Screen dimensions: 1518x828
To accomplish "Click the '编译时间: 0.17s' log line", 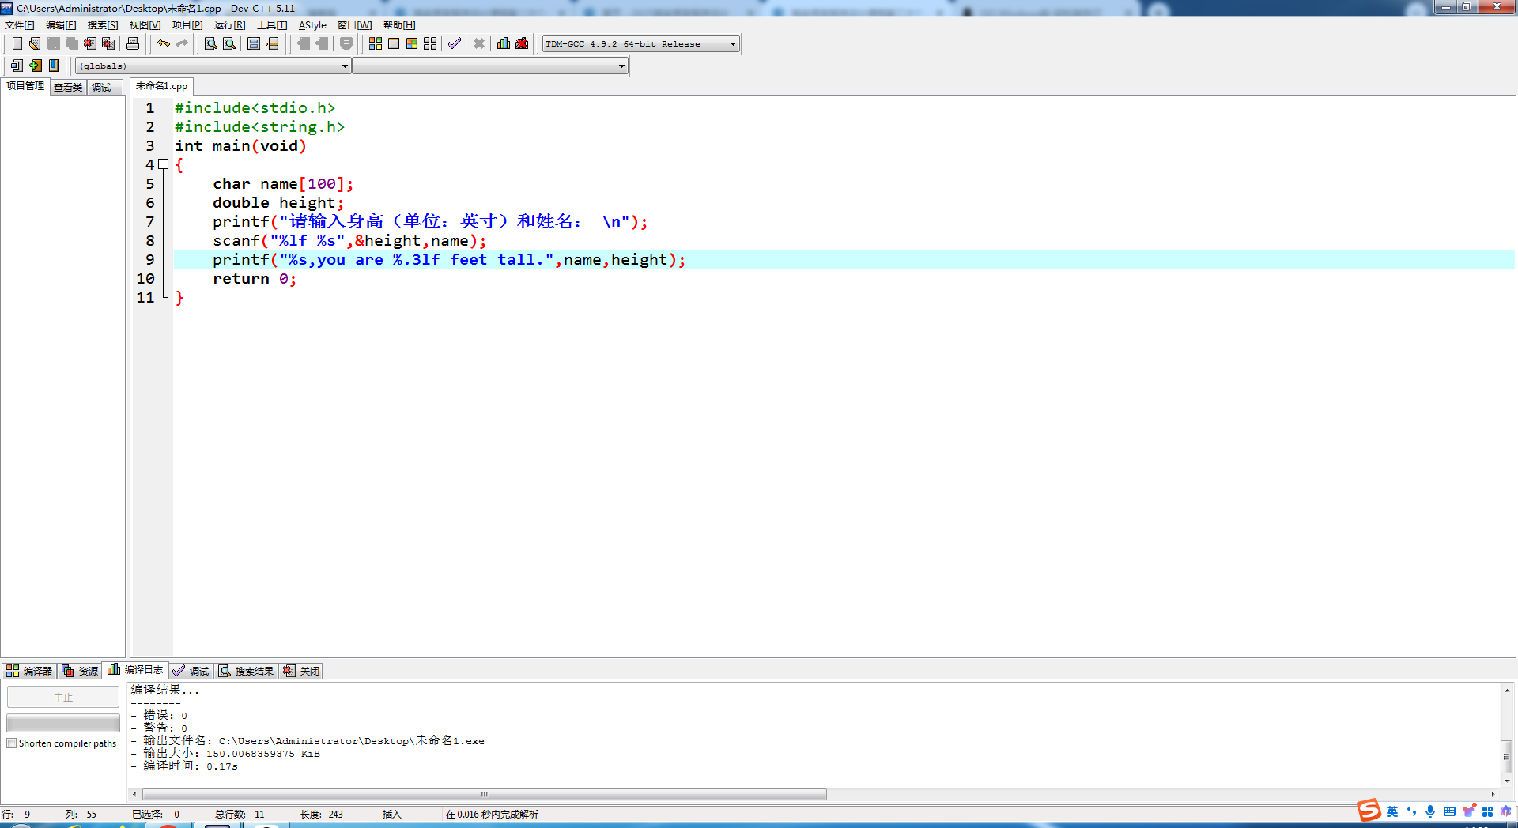I will click(x=184, y=766).
